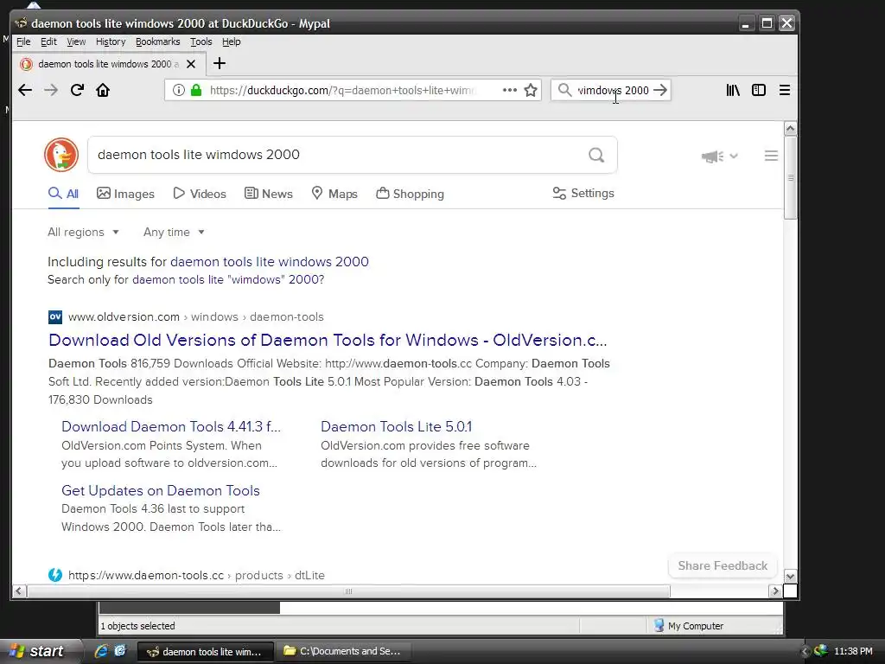Open the Bookmarks menu

(157, 41)
